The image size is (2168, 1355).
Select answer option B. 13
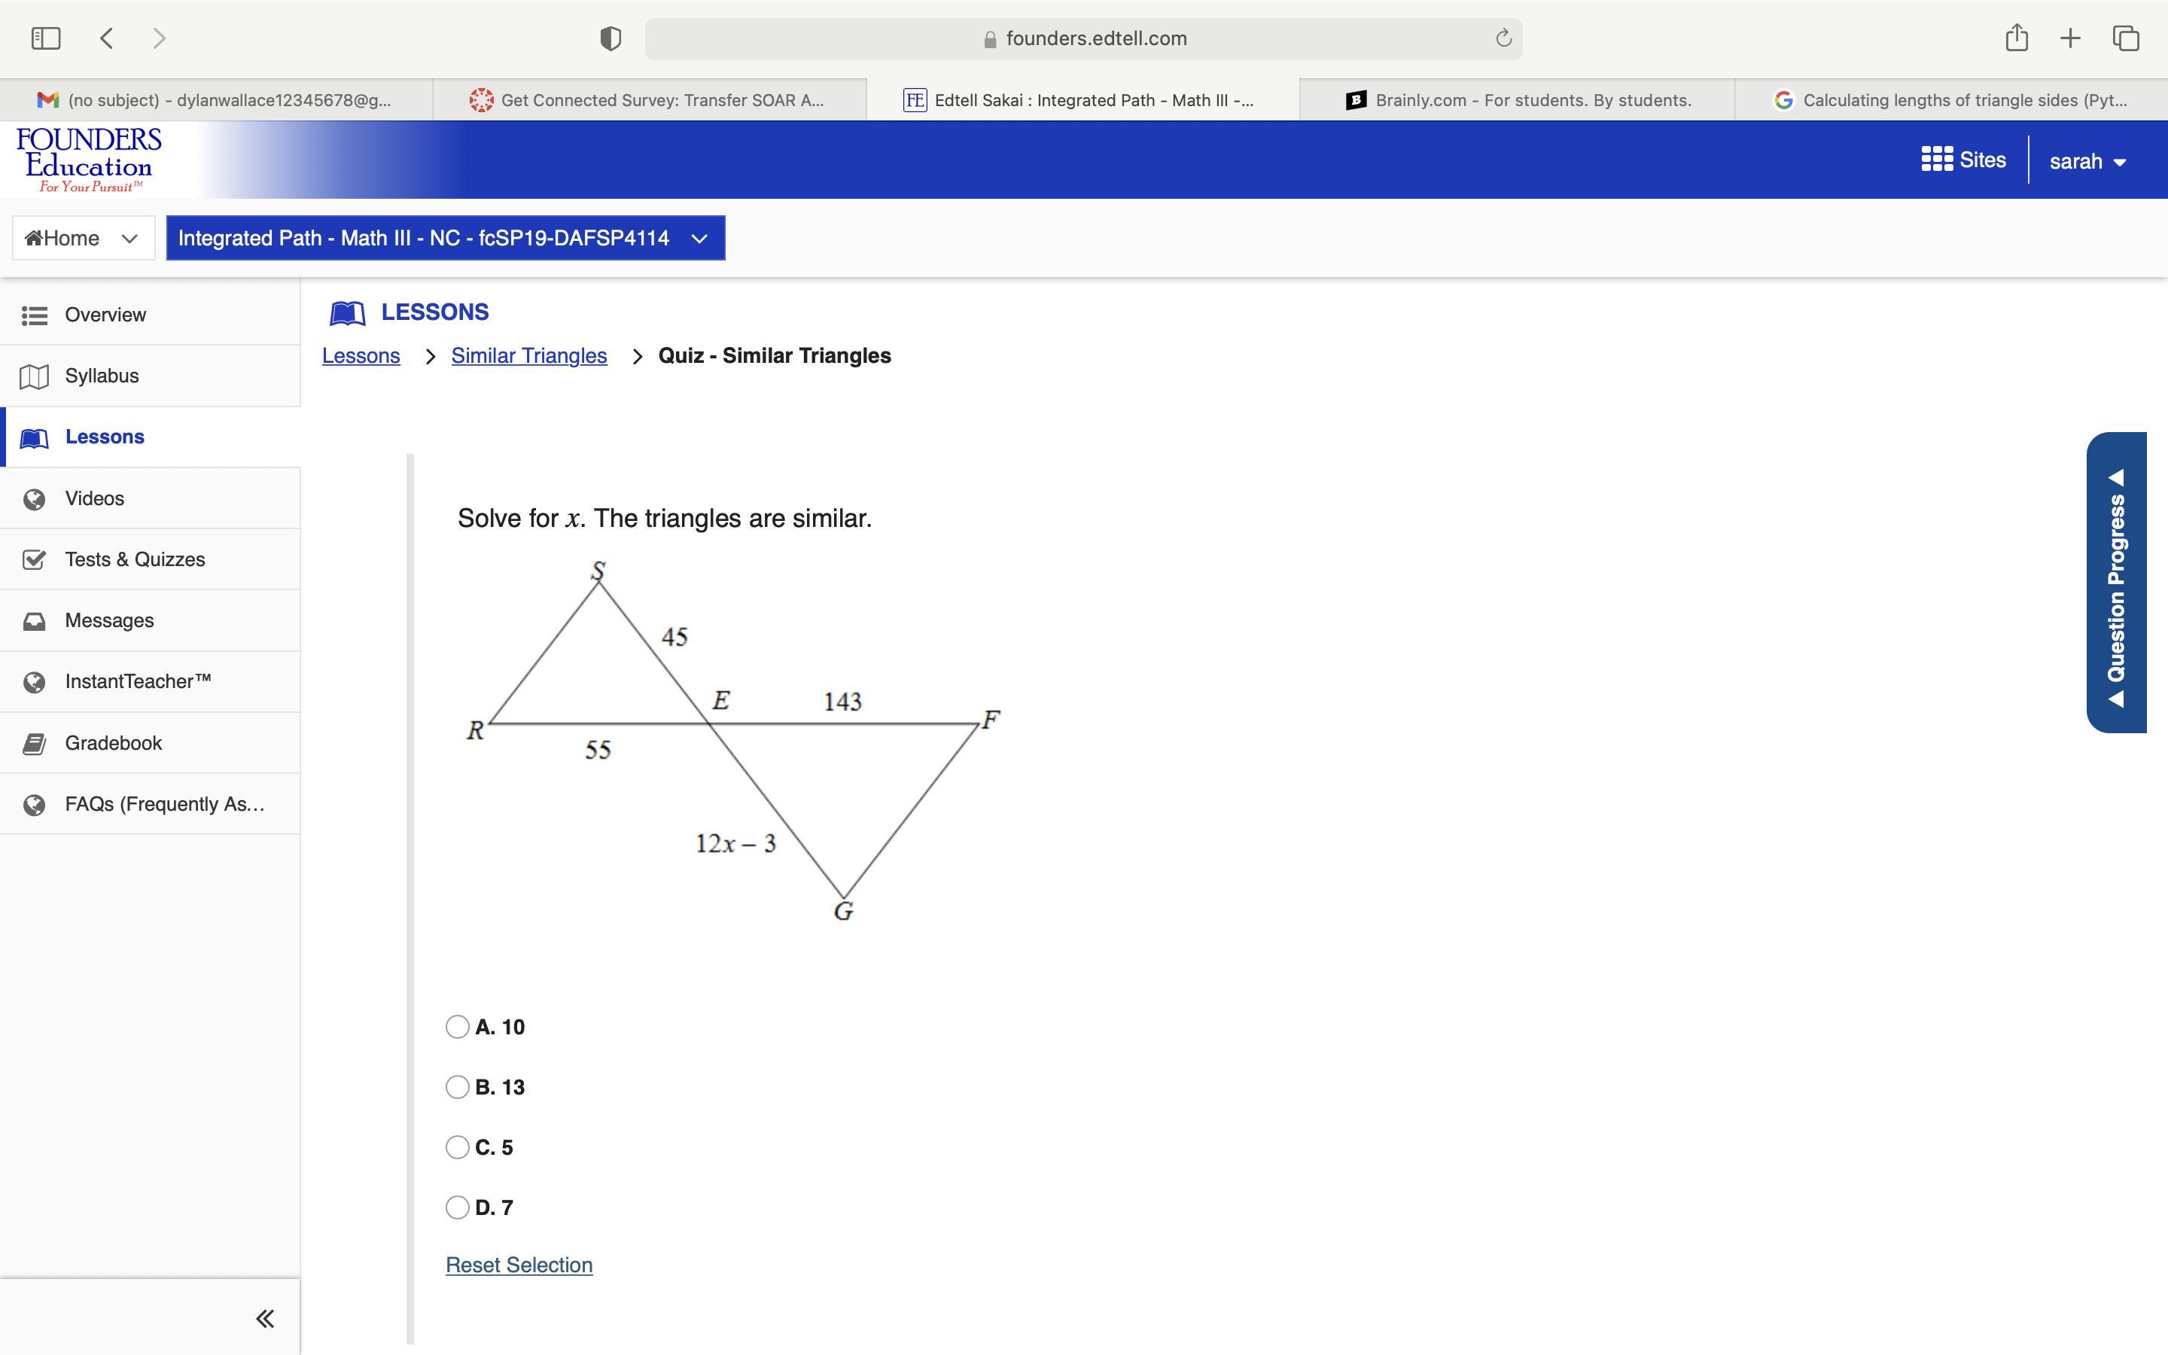pos(458,1087)
